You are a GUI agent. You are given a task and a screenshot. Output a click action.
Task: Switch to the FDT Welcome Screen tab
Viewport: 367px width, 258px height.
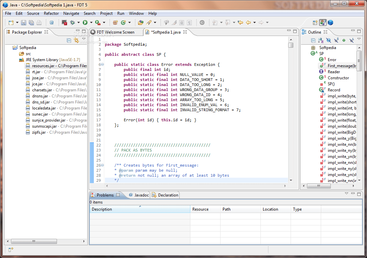click(115, 32)
